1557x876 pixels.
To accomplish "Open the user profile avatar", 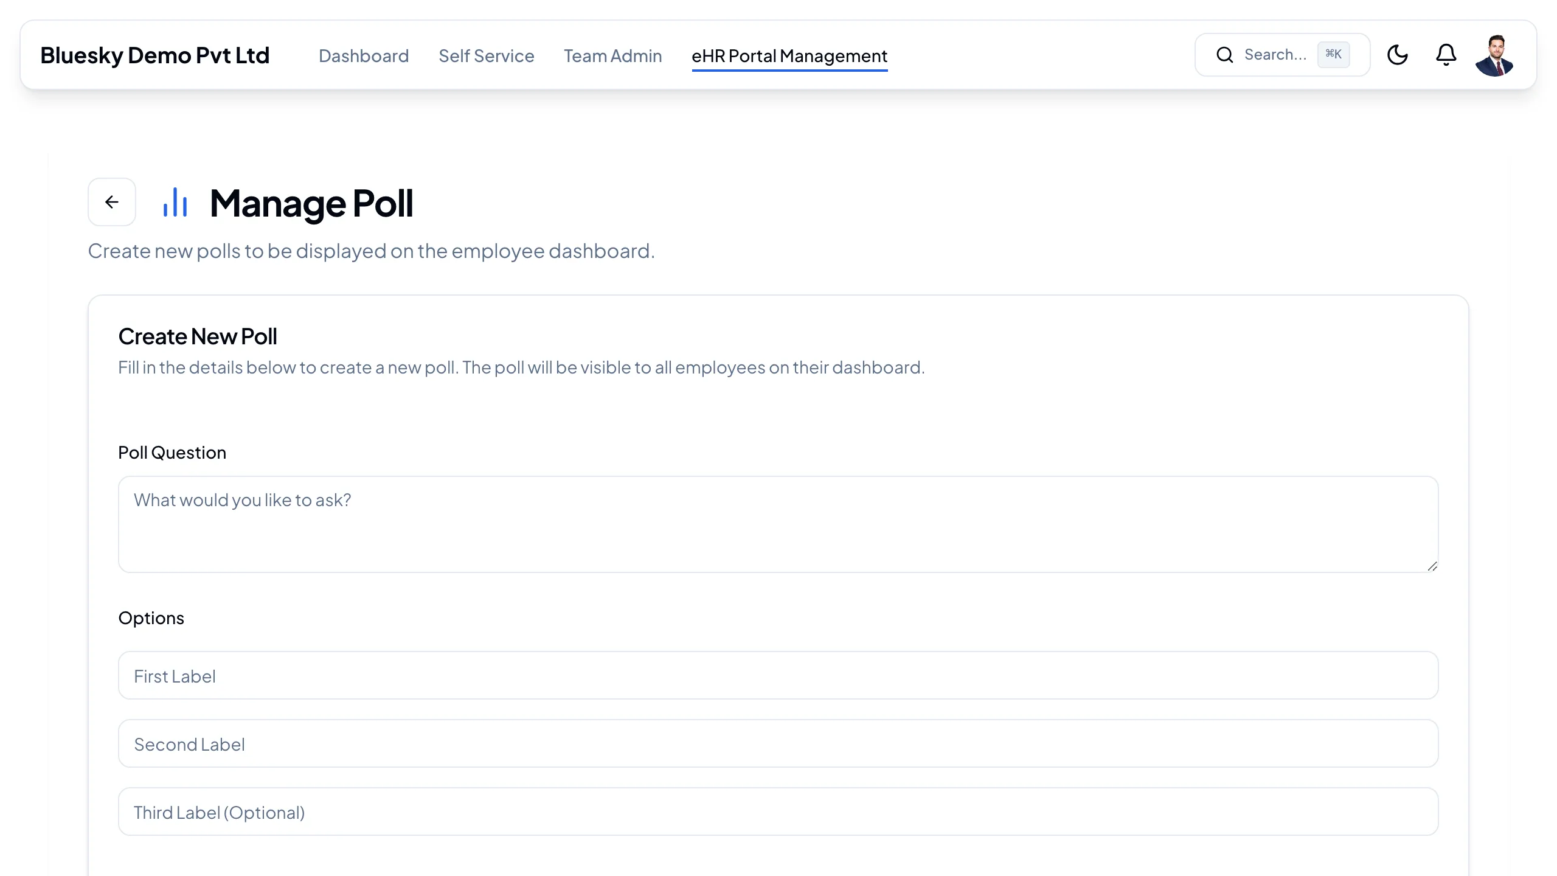I will (x=1494, y=55).
